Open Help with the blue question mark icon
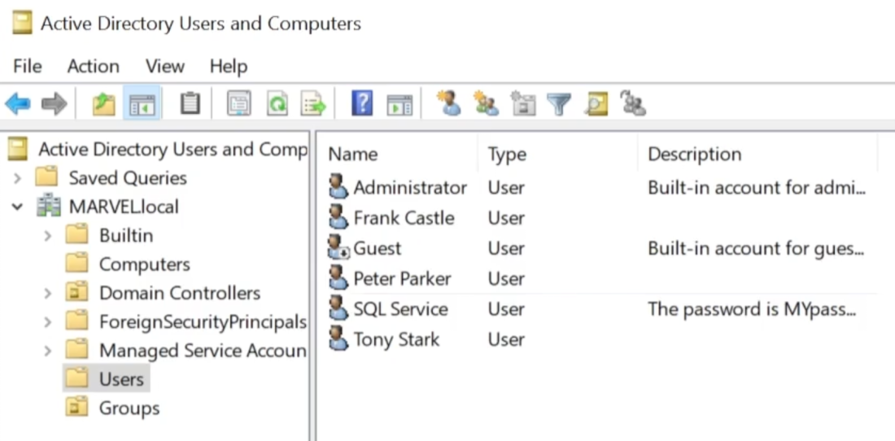This screenshot has width=895, height=441. point(362,104)
